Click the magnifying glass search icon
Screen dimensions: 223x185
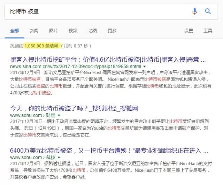click(x=208, y=11)
